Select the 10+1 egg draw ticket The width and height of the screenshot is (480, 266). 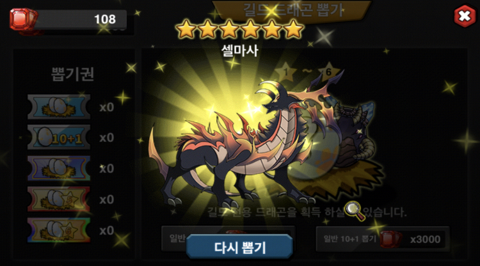point(59,137)
